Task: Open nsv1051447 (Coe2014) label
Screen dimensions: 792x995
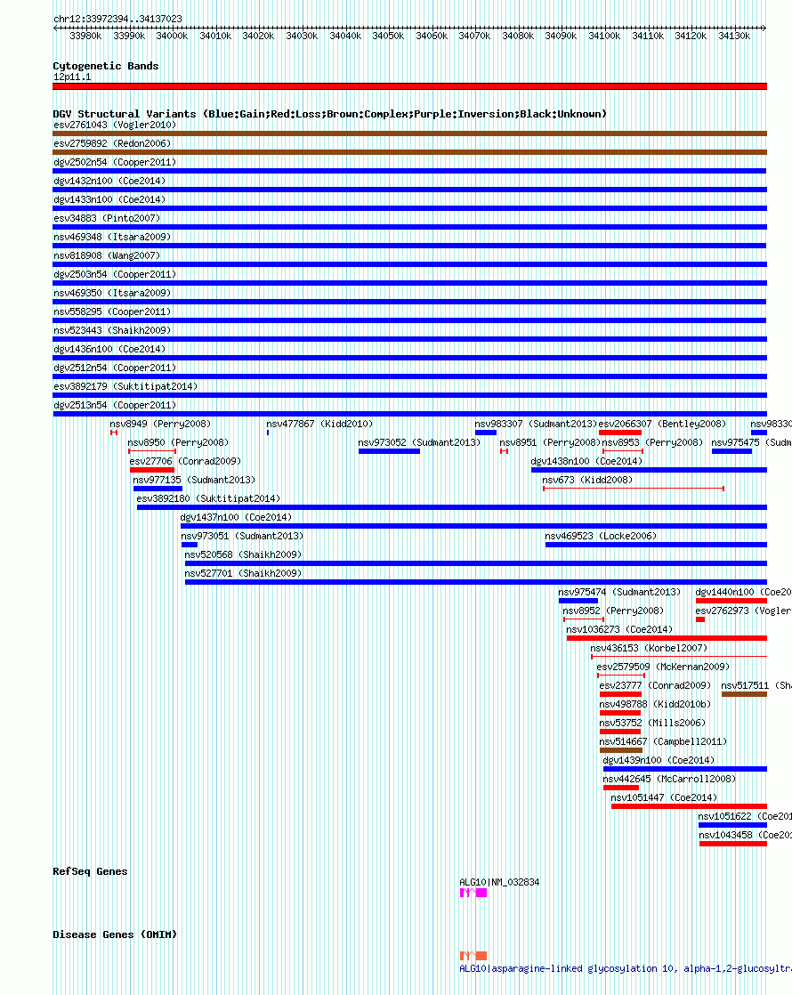Action: (x=664, y=798)
